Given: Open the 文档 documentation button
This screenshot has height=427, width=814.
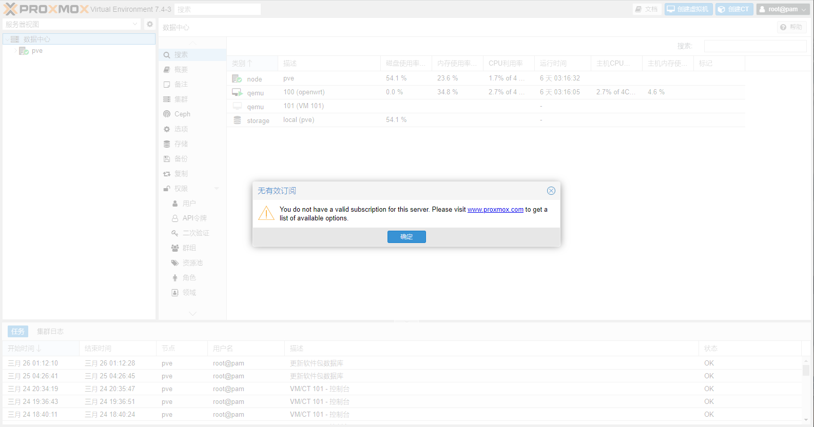Looking at the screenshot, I should (646, 9).
